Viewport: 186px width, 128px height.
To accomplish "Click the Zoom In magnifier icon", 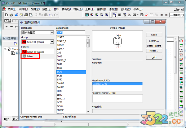I will (x=92, y=15).
